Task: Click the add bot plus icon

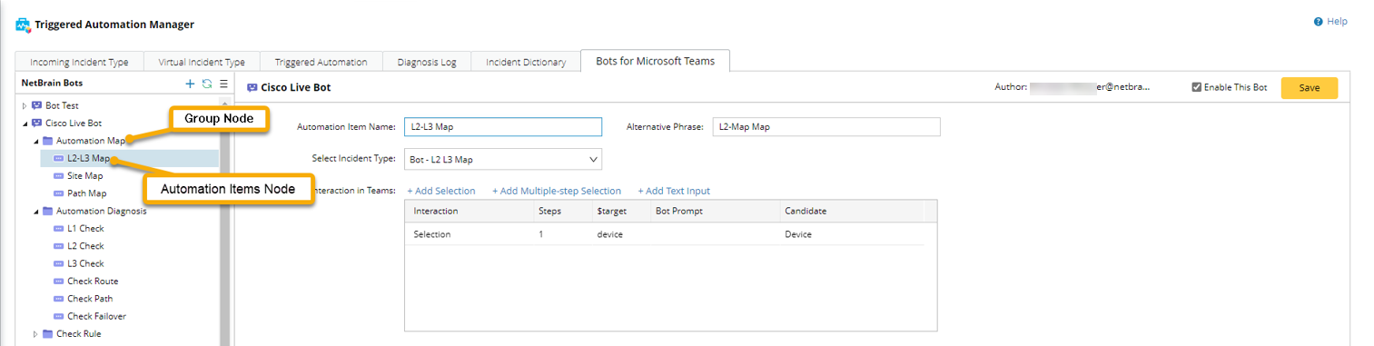Action: (190, 84)
